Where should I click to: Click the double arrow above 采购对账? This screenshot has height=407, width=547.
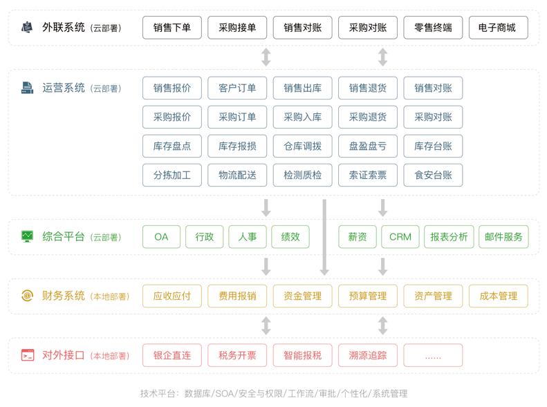pos(382,57)
